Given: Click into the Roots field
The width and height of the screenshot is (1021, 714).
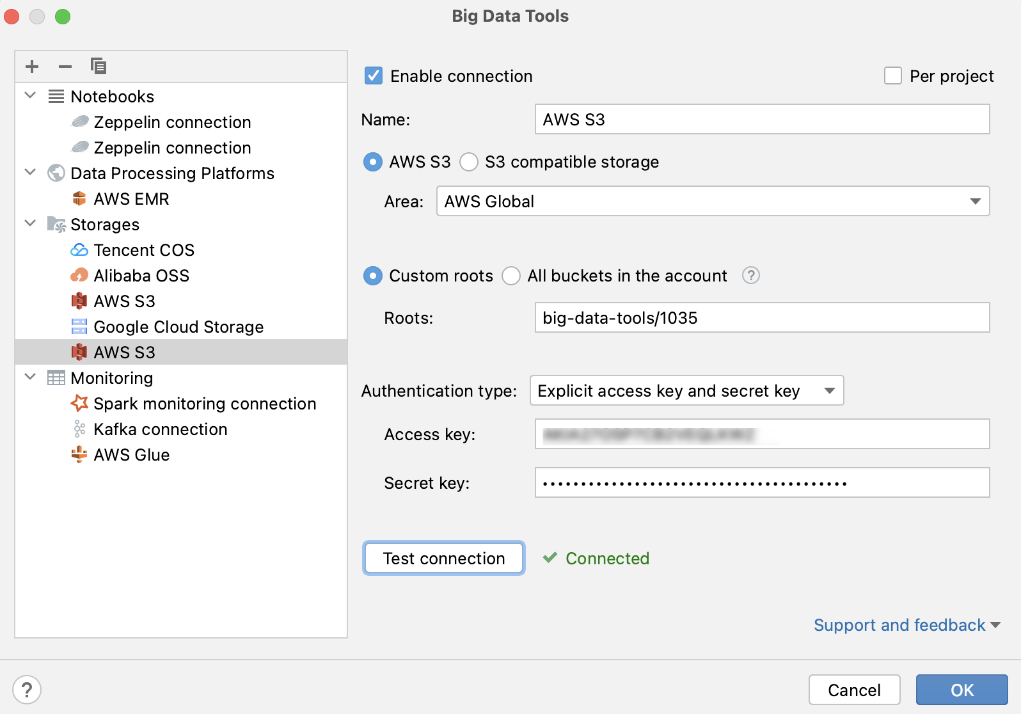Looking at the screenshot, I should pos(763,317).
